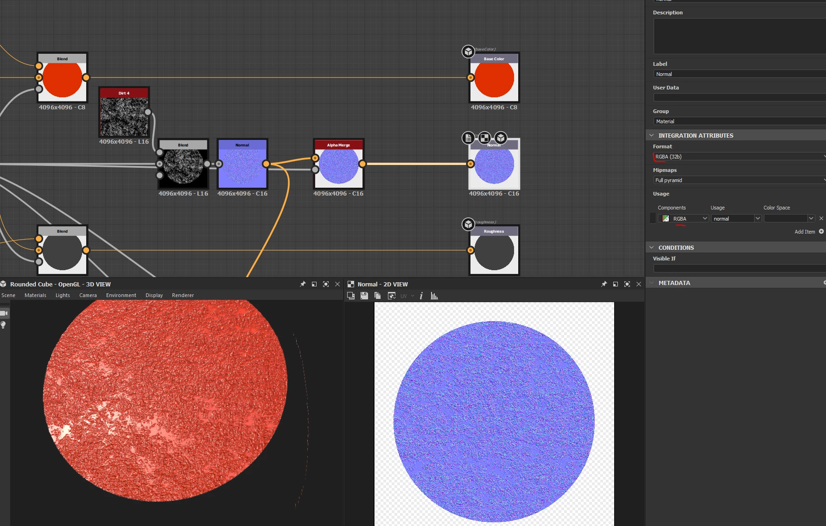826x526 pixels.
Task: Select the Dirt 4 node thumbnail
Action: 124,116
